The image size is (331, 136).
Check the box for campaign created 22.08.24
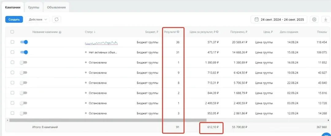[x=12, y=83]
